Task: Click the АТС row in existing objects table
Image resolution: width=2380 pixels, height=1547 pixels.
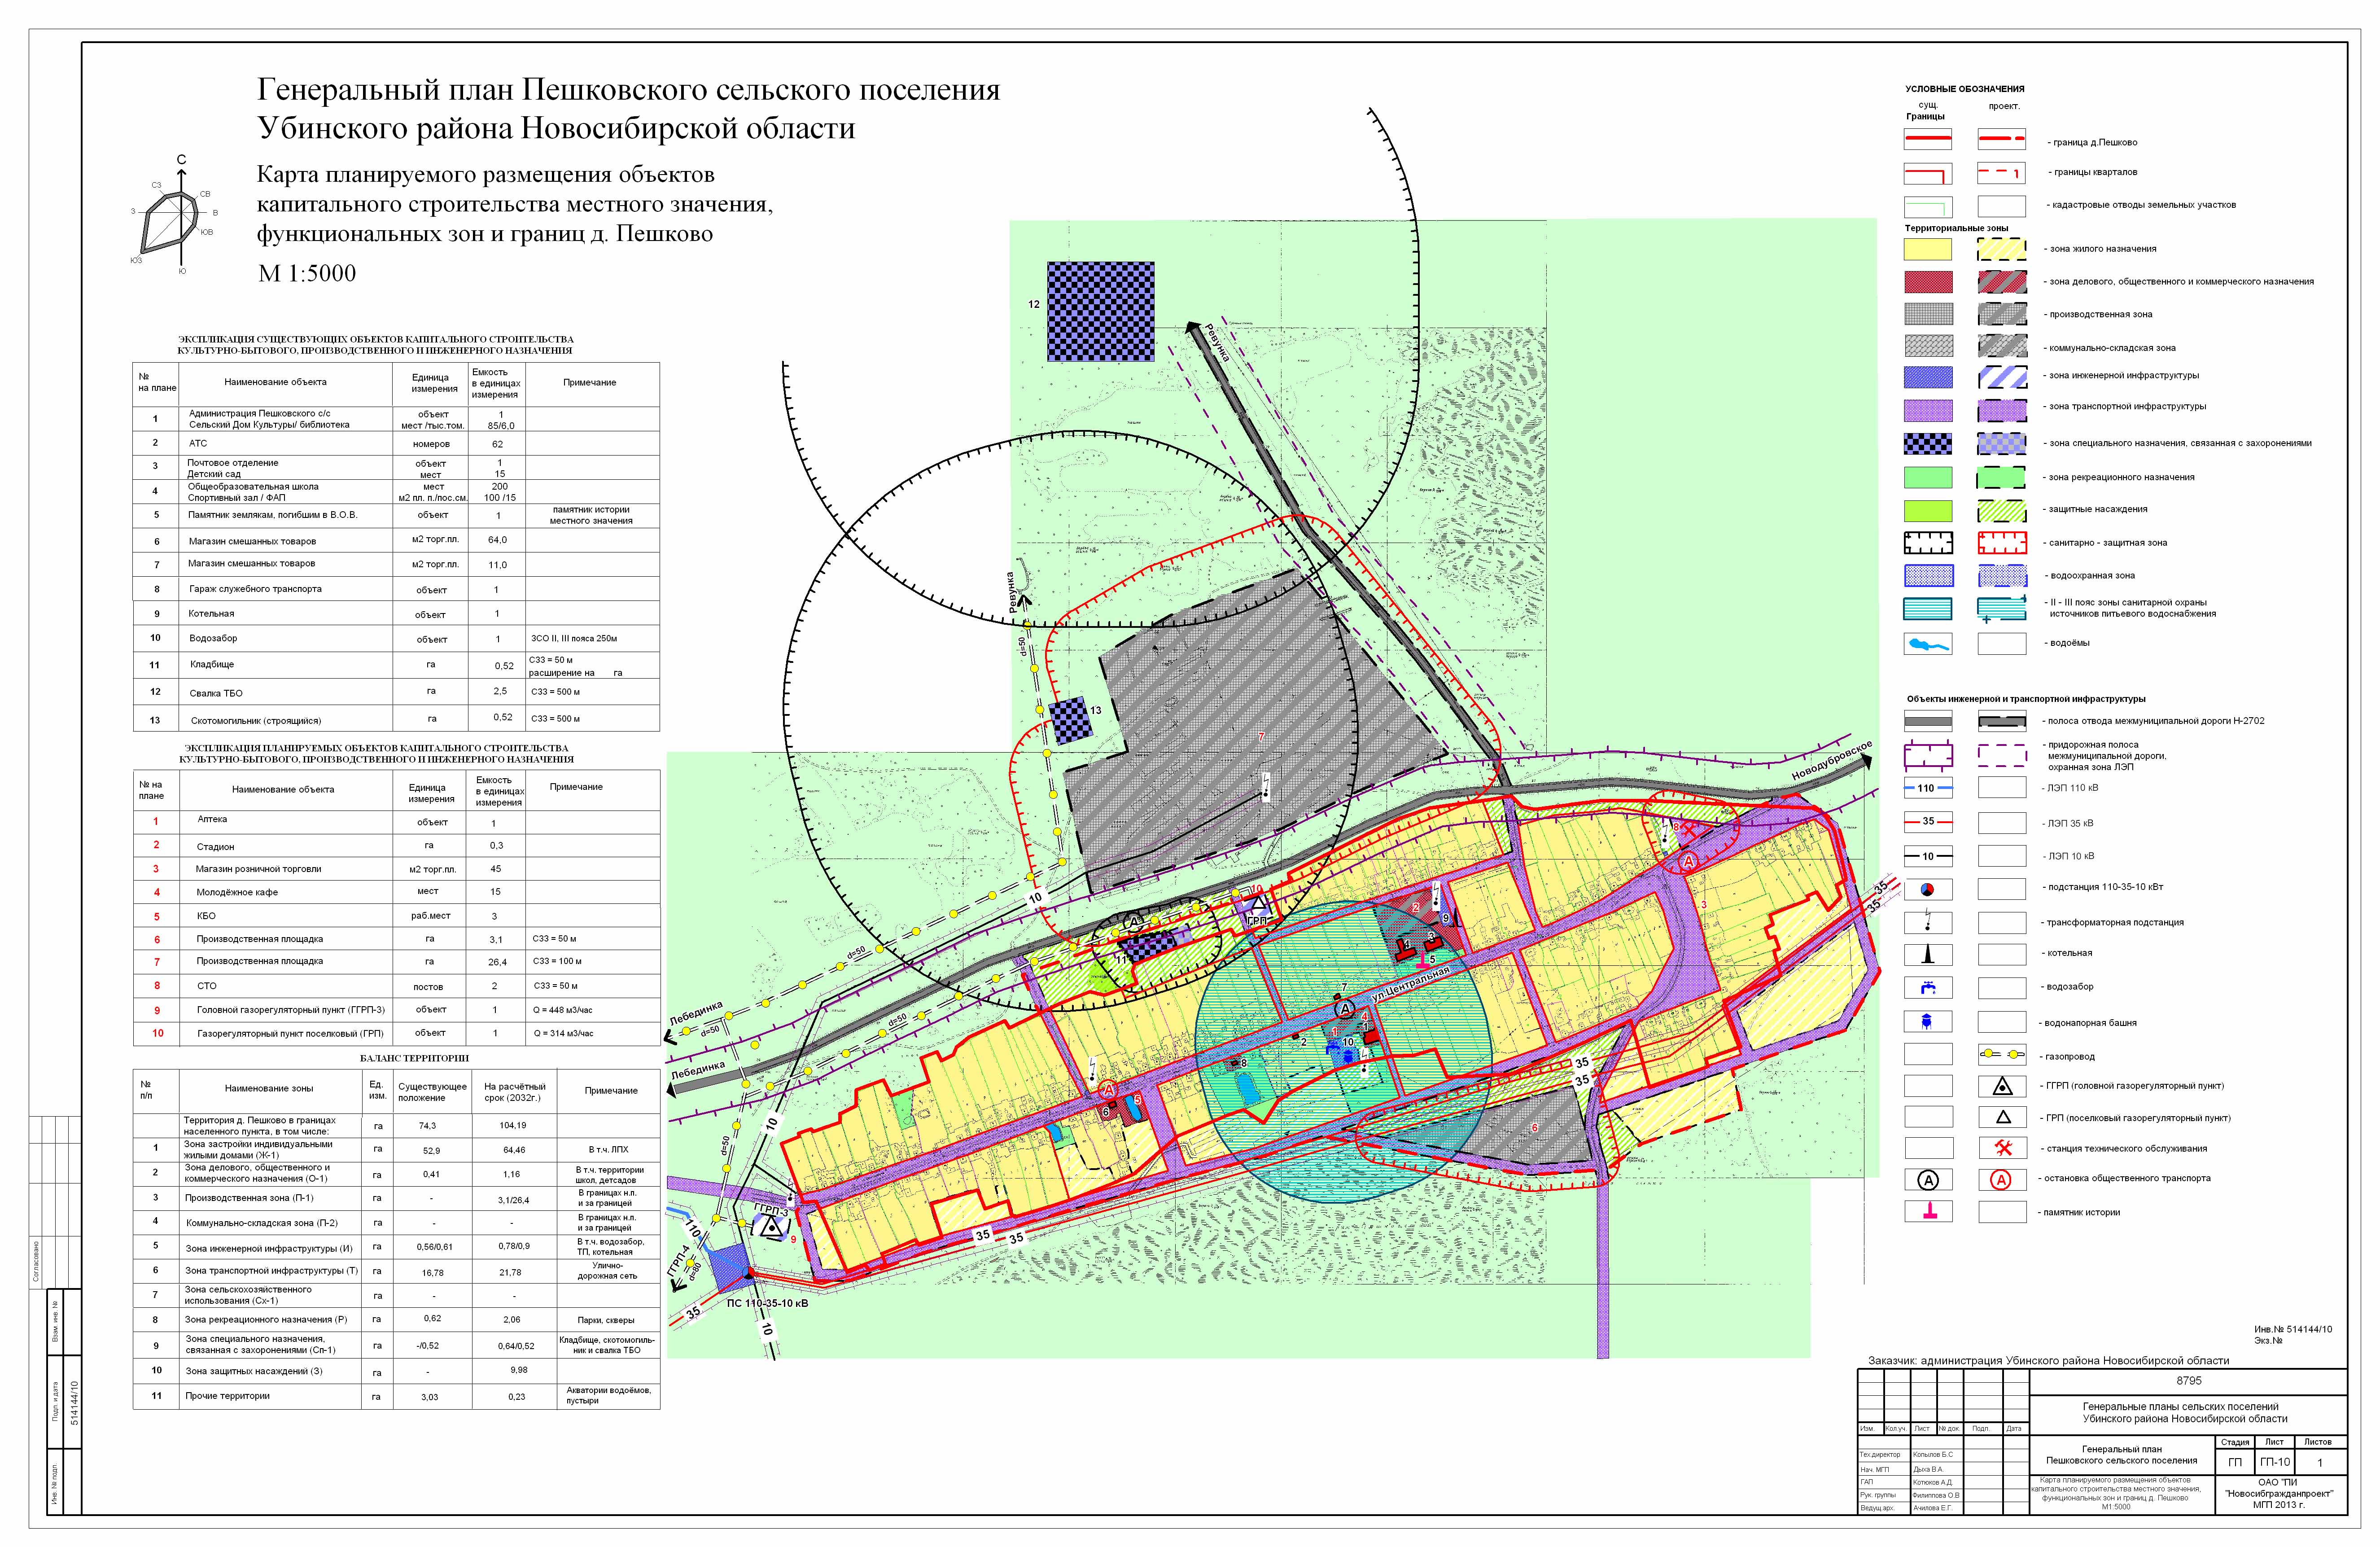Action: [396, 443]
